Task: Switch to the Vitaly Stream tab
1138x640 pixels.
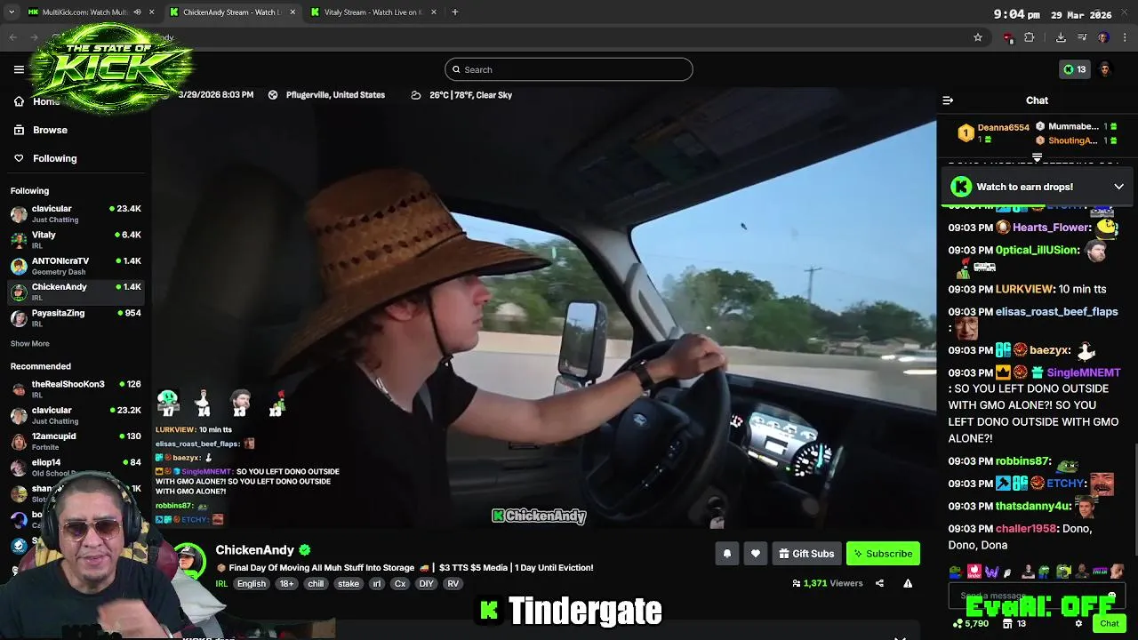Action: tap(373, 12)
